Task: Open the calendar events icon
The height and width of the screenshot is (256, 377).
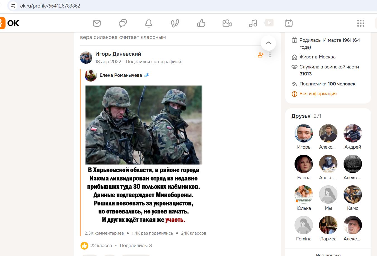Action: 288,23
